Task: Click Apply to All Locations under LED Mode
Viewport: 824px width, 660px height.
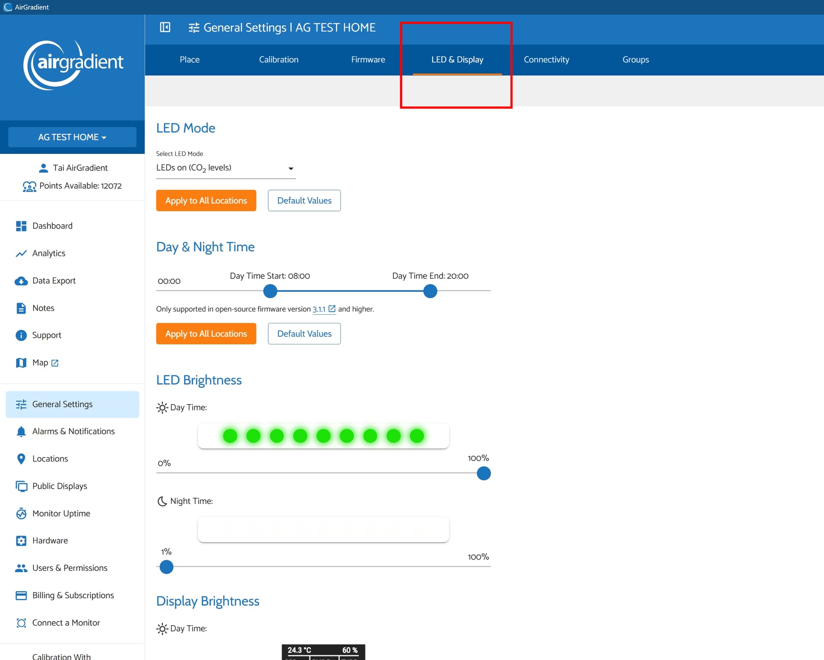Action: (x=206, y=201)
